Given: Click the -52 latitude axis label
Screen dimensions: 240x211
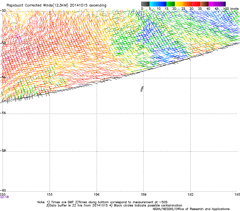Looking at the screenshot, I should point(3,43).
